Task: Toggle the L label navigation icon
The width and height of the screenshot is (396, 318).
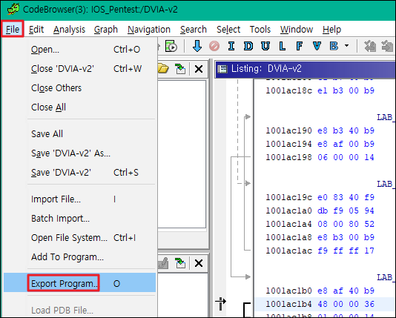Action: [283, 46]
